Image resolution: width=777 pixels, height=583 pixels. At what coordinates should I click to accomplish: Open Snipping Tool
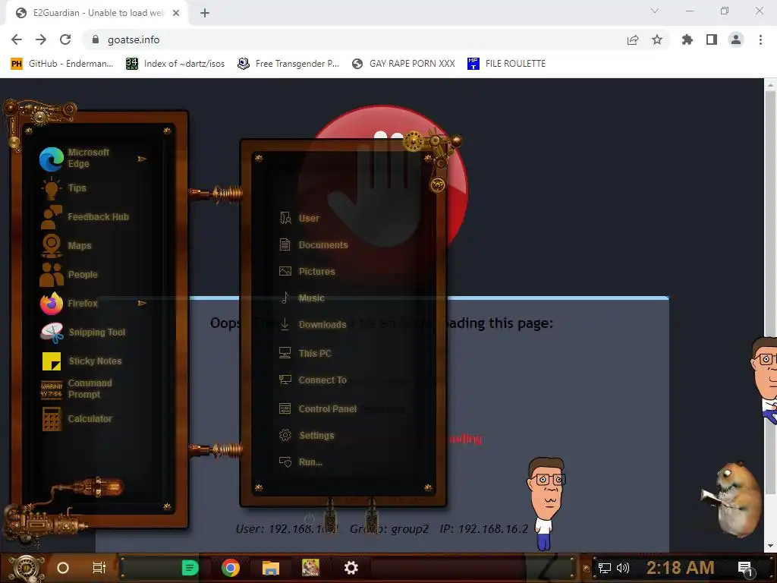click(x=83, y=332)
